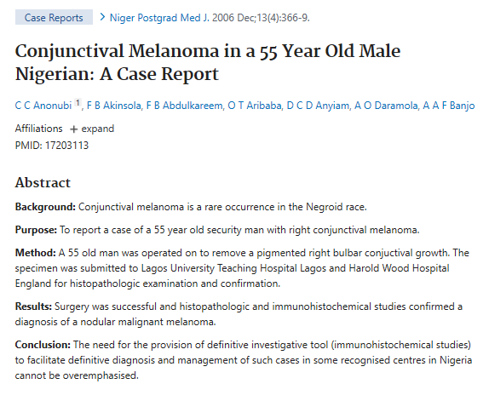The image size is (489, 401).
Task: Click the superscript 1 affiliation marker
Action: point(78,102)
